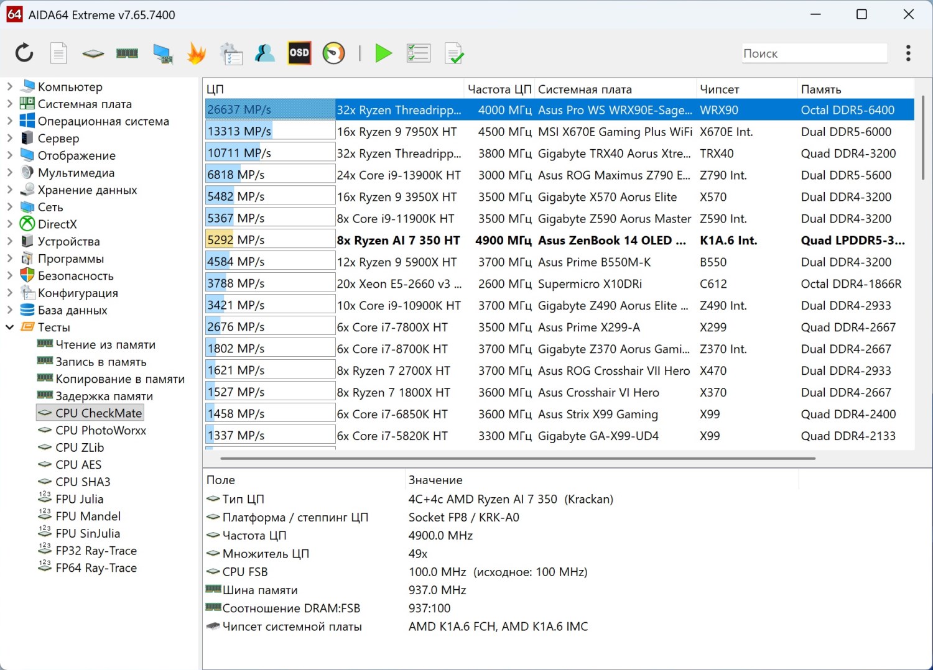Viewport: 933px width, 670px height.
Task: Collapse the Тесты tree section
Action: (9, 327)
